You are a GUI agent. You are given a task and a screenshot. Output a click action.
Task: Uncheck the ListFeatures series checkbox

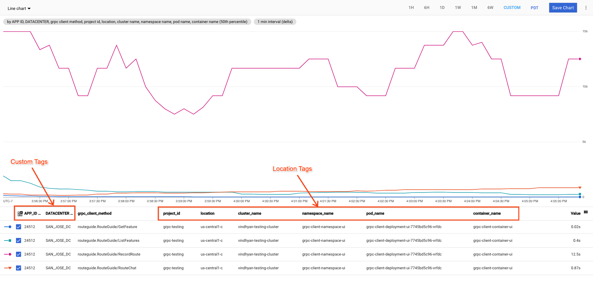pos(19,241)
